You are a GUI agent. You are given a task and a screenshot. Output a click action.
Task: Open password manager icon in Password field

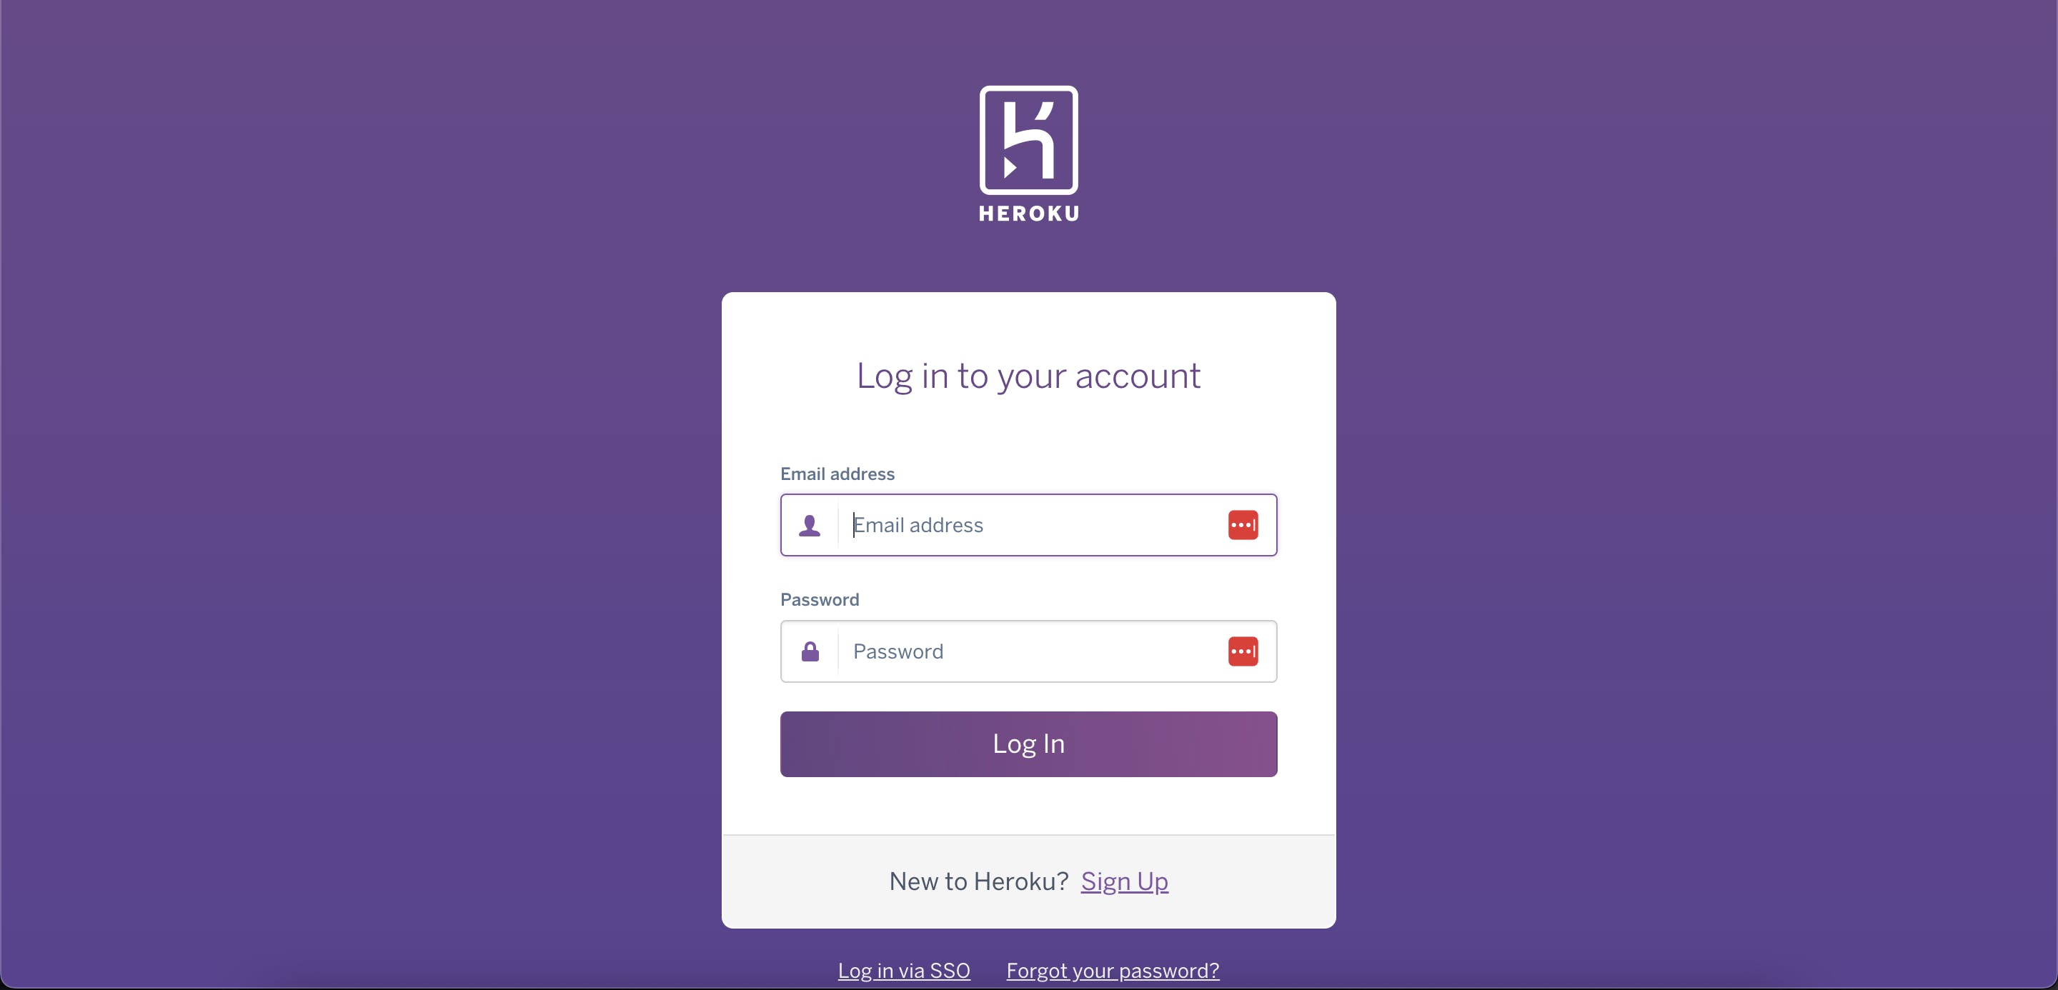[x=1243, y=651]
